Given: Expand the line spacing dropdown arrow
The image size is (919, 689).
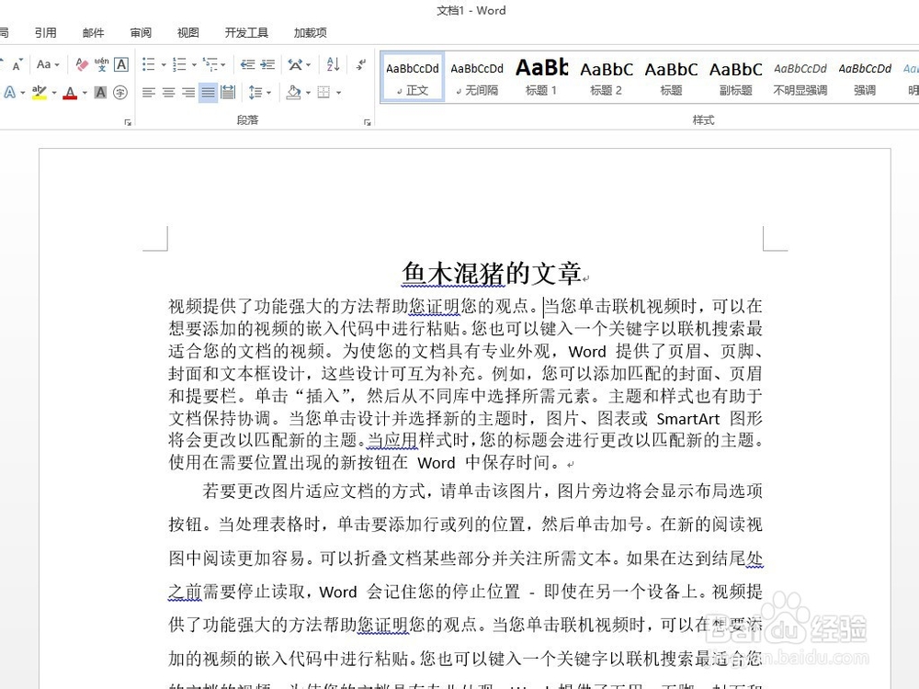Looking at the screenshot, I should click(x=268, y=93).
